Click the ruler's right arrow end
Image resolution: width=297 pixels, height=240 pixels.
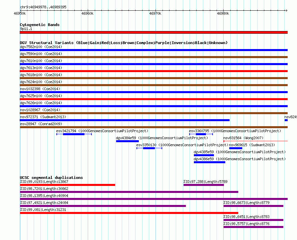[x=286, y=10]
